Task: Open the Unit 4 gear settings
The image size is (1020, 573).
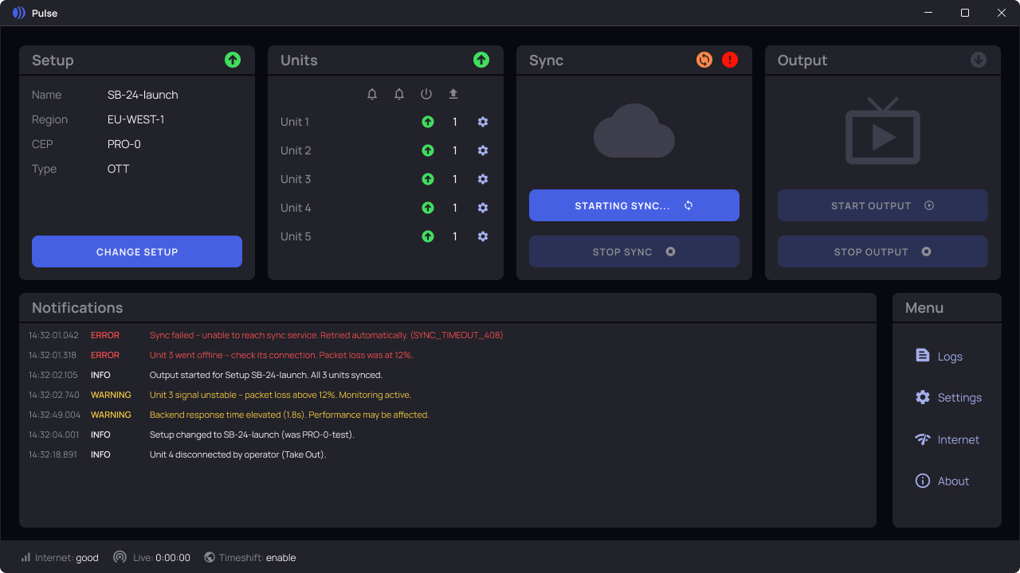Action: click(x=483, y=208)
